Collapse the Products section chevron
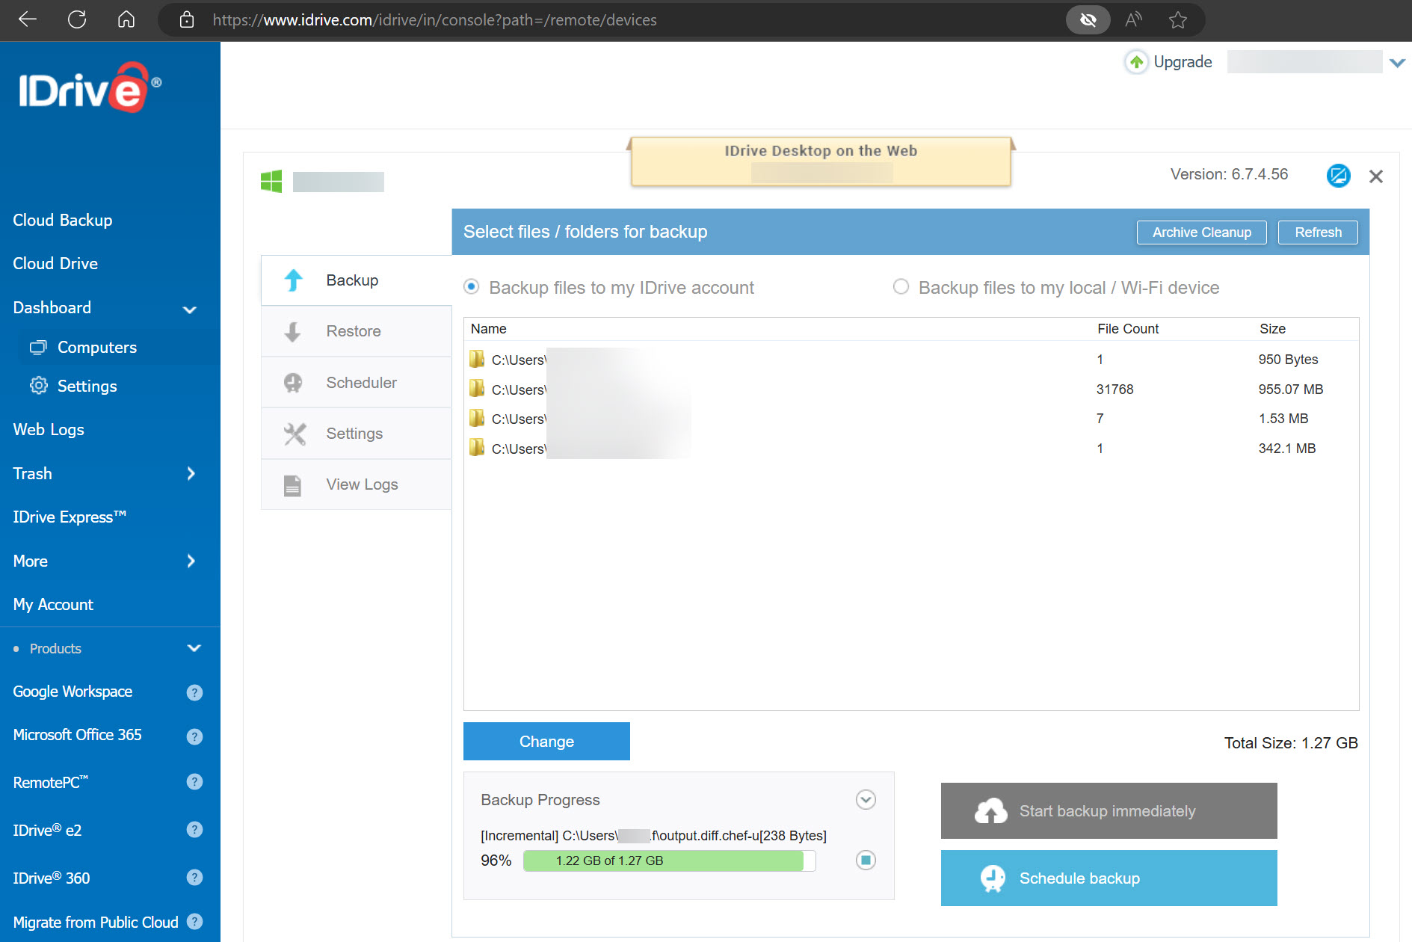Screen dimensions: 1412x942 (x=194, y=648)
